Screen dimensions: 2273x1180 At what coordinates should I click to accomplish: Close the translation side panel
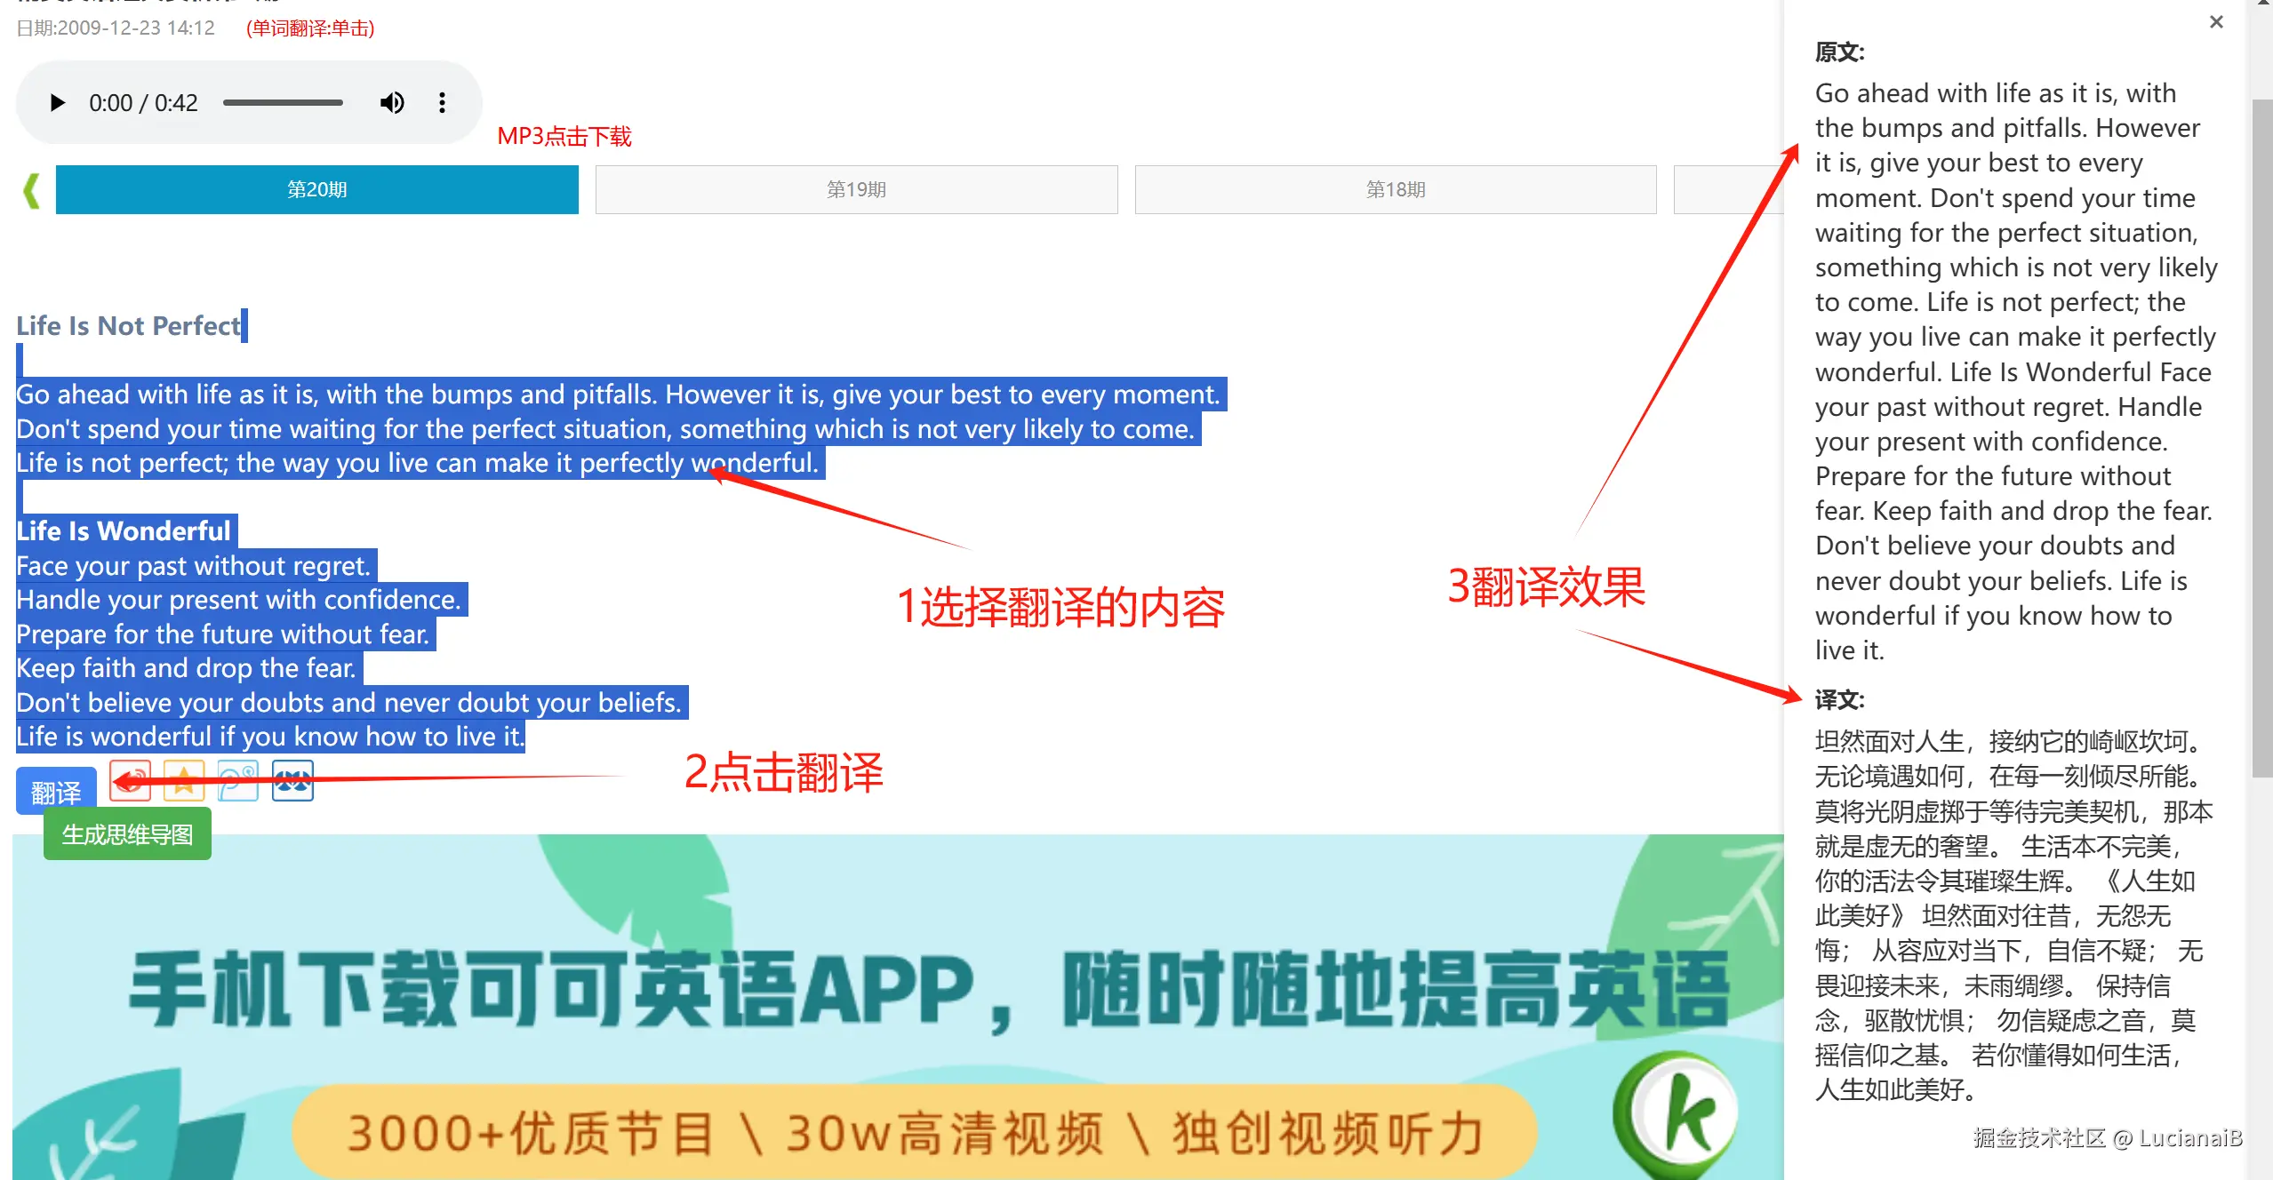tap(2216, 22)
